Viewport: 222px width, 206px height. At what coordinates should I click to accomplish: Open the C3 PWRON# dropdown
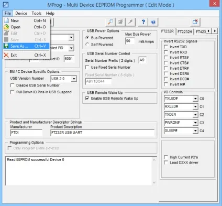point(195,123)
